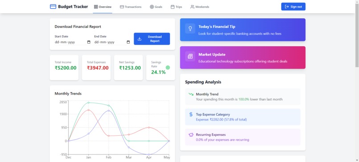Click the Total Expenses ₹3947.00 value
359x162 pixels.
[x=98, y=68]
